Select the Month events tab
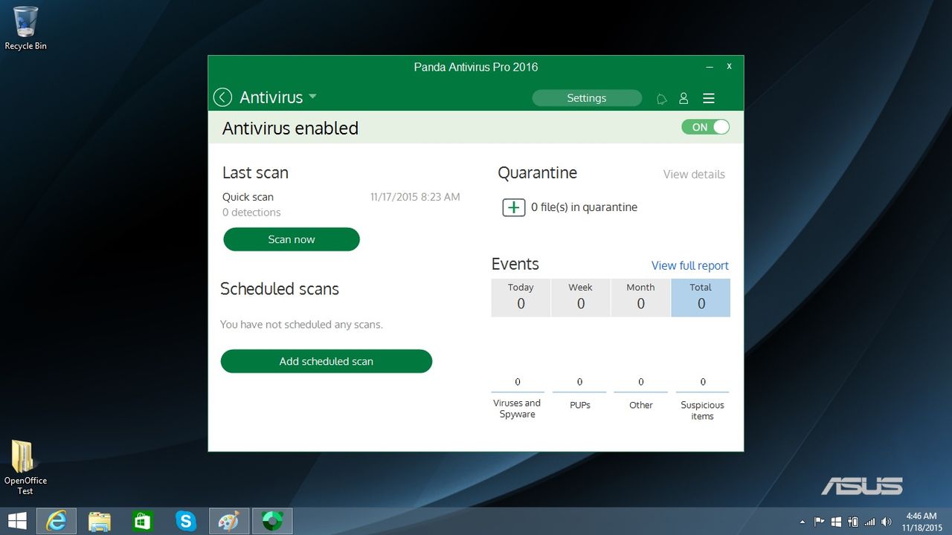This screenshot has height=535, width=952. pyautogui.click(x=640, y=297)
